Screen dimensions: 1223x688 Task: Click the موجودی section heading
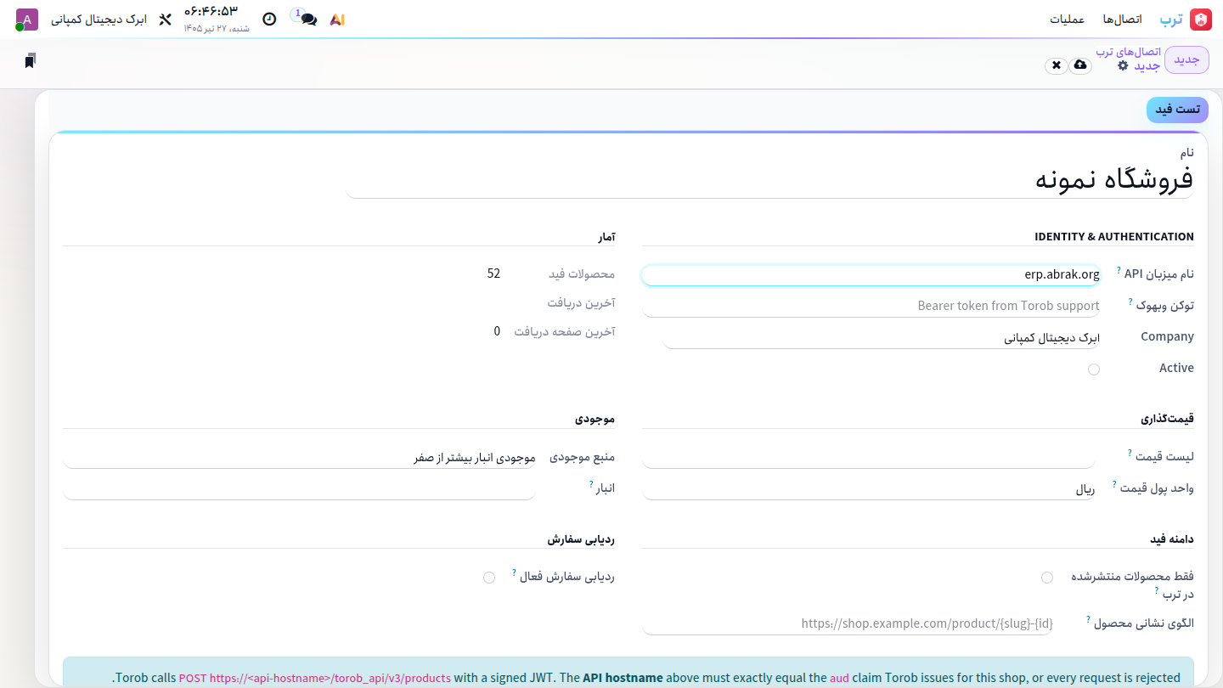pyautogui.click(x=595, y=419)
